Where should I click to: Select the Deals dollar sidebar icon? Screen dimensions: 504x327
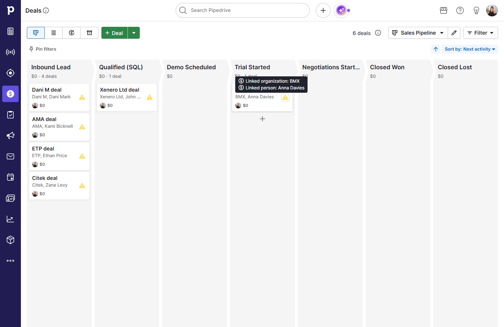click(x=10, y=94)
